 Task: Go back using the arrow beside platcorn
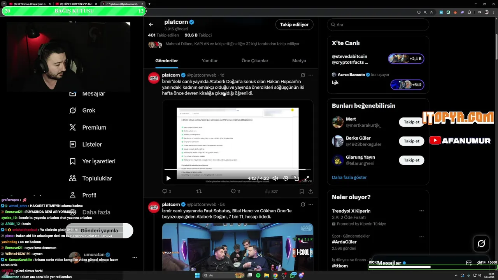(151, 24)
